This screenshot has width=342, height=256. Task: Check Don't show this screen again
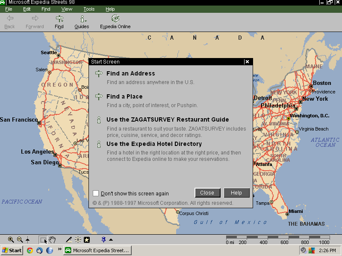96,193
